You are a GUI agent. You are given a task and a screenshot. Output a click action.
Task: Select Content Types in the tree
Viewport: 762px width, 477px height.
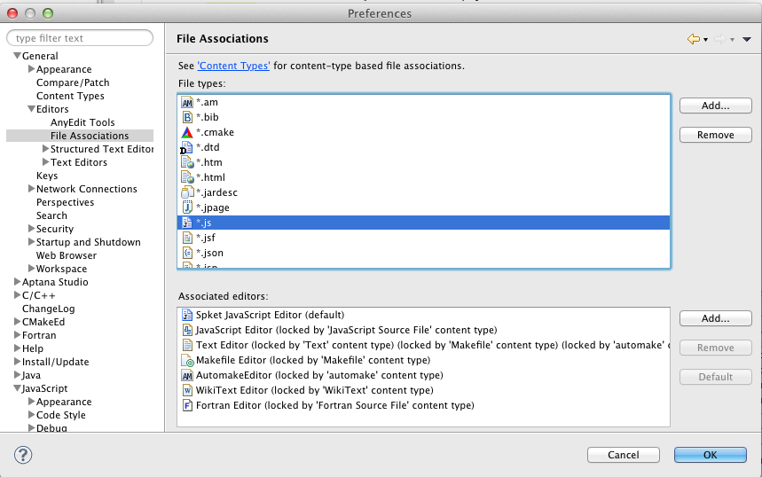click(70, 96)
